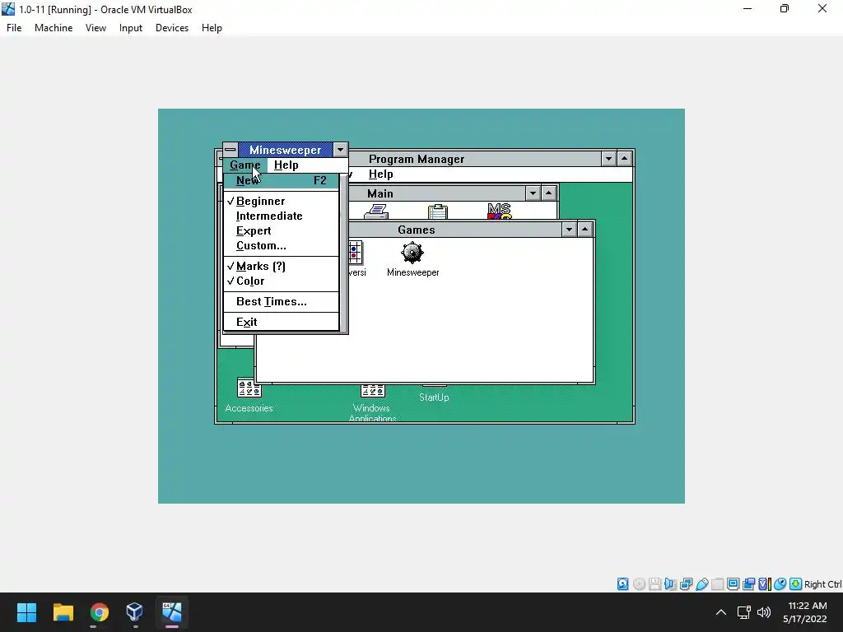Open Best Times... from the Game menu
This screenshot has height=632, width=843.
pyautogui.click(x=281, y=301)
